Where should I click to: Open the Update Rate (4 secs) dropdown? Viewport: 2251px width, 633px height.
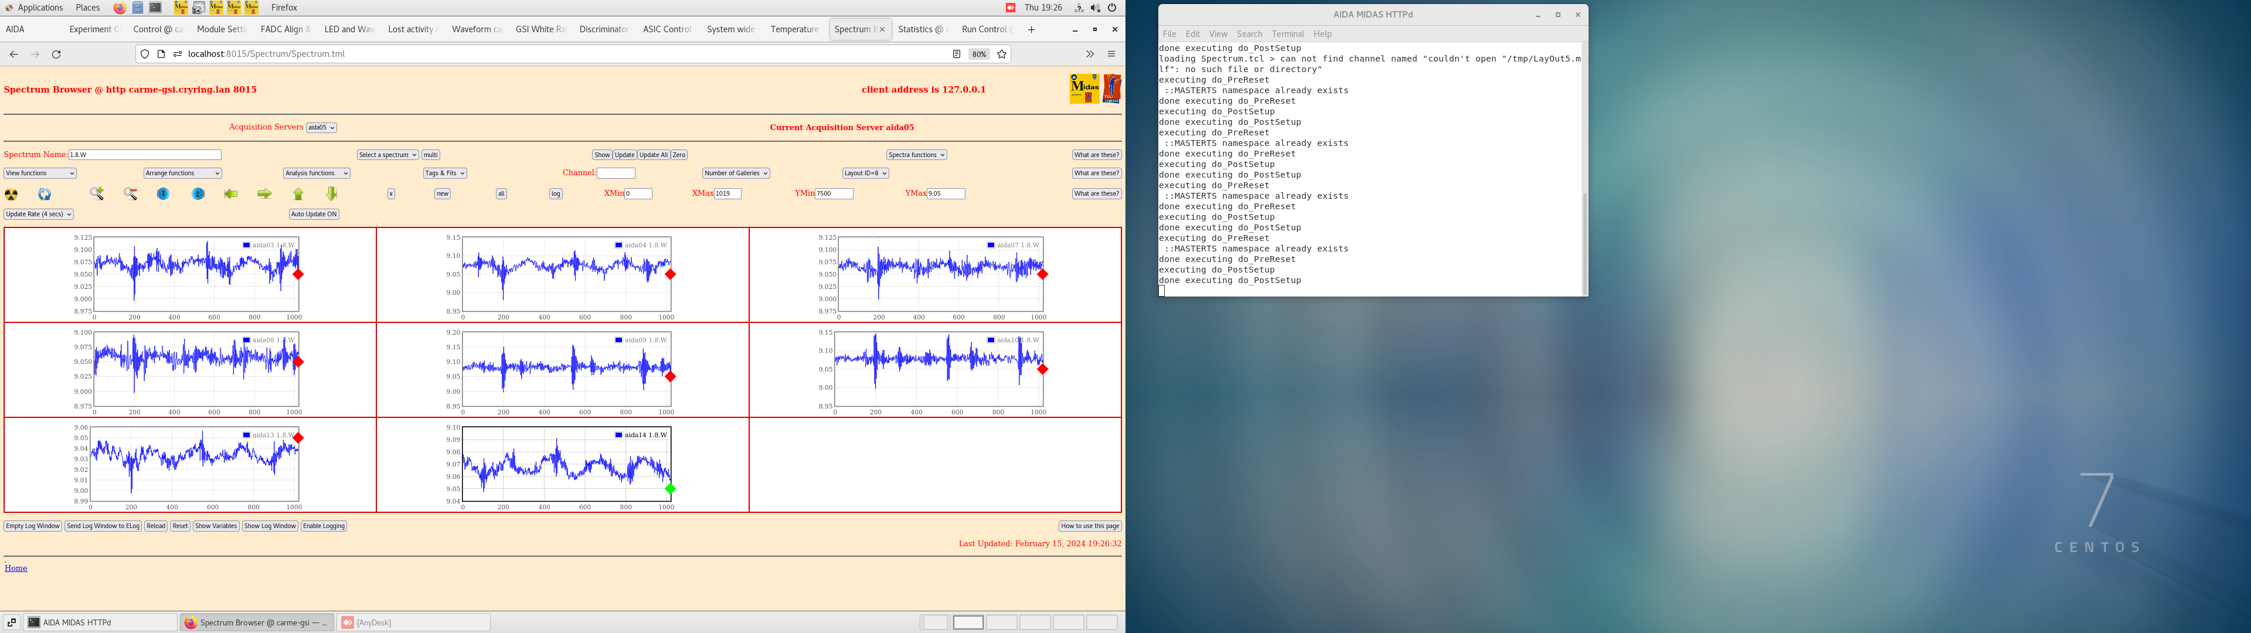[x=39, y=214]
